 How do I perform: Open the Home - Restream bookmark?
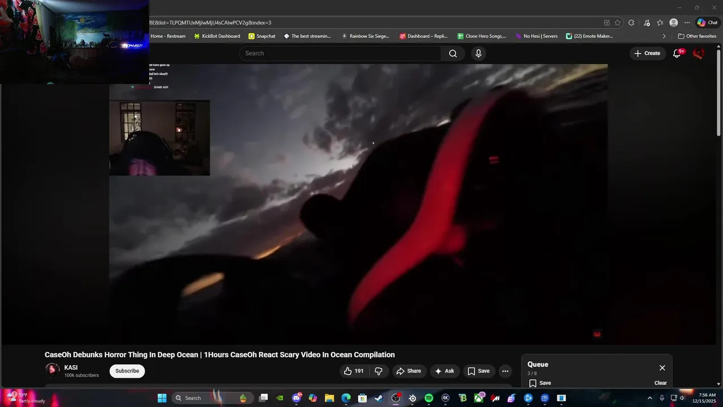coord(168,36)
